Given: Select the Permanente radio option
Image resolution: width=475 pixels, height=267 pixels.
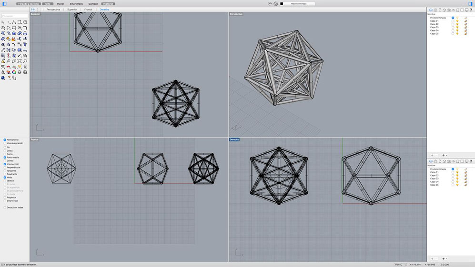Looking at the screenshot, I should (x=5, y=140).
